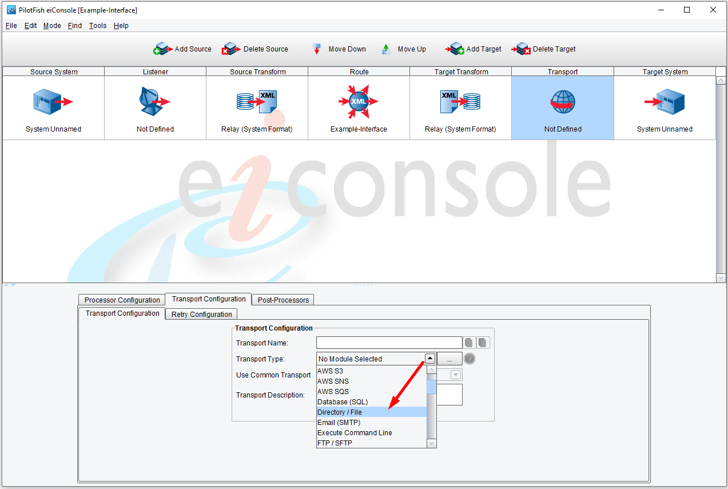Choose Email (SMTP) transport type
Screen dimensions: 728x489
(372, 422)
